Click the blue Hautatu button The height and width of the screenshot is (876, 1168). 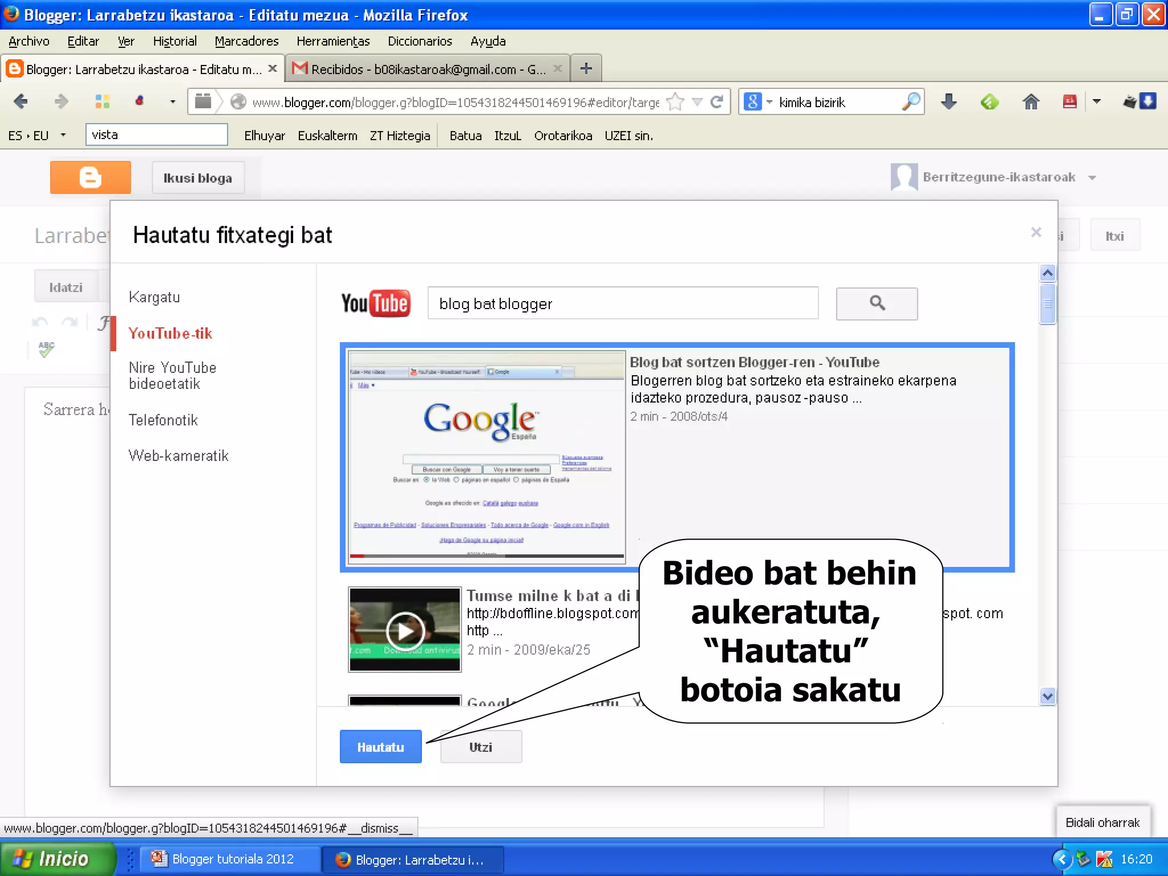click(x=381, y=747)
